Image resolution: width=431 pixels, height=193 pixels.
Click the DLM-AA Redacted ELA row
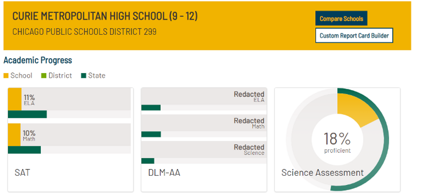(204, 96)
